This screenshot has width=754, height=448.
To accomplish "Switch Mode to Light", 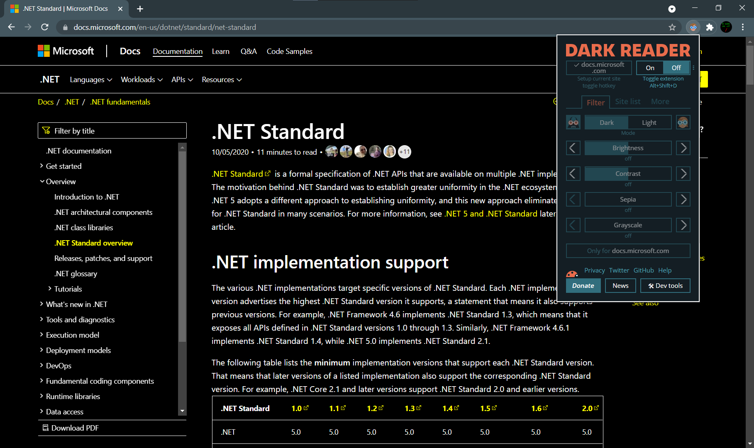I will [x=649, y=122].
